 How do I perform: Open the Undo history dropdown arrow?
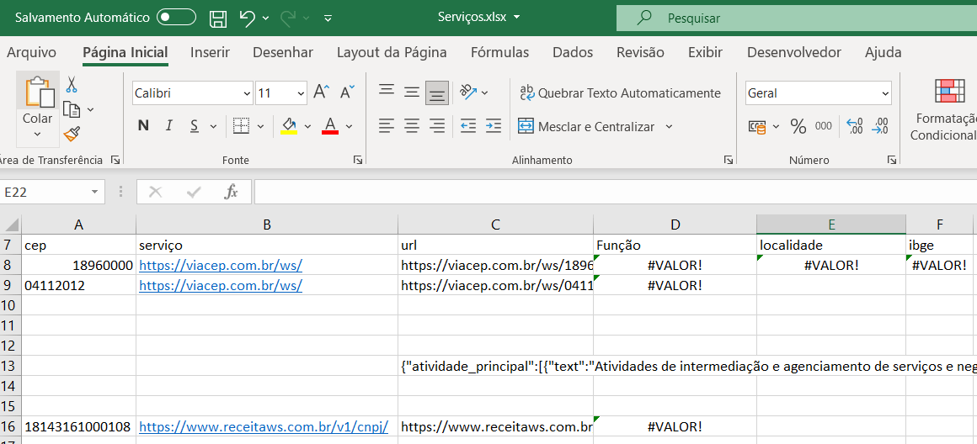tap(266, 18)
